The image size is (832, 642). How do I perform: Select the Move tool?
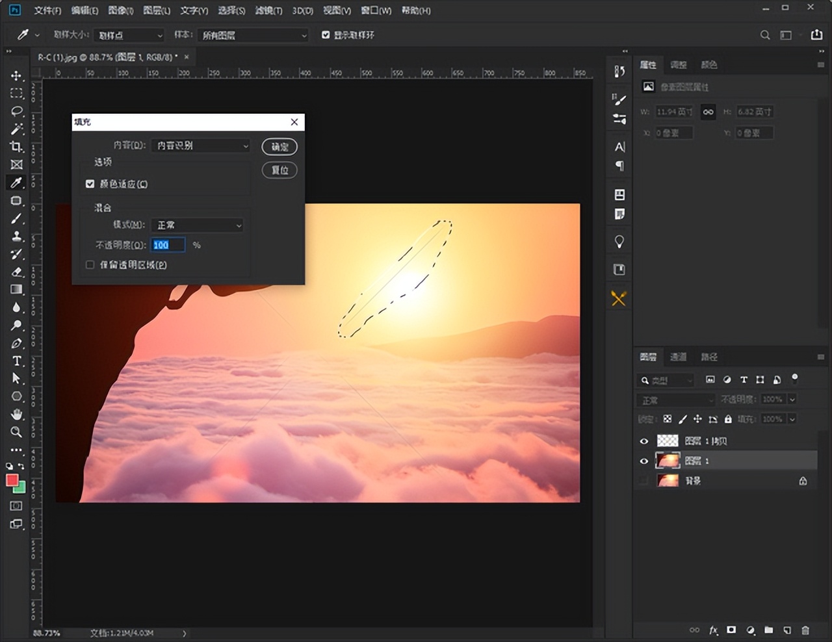tap(16, 76)
